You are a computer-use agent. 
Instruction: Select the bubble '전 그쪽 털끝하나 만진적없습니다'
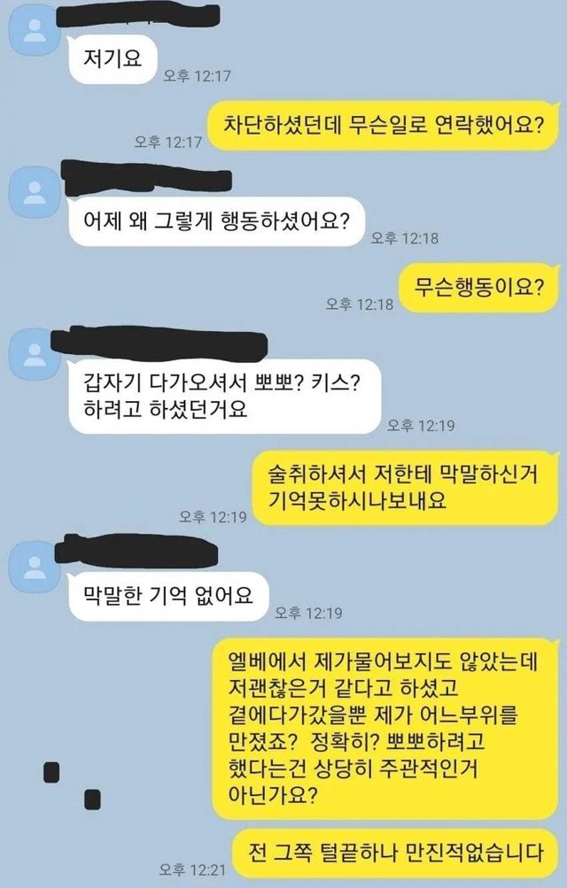(395, 853)
